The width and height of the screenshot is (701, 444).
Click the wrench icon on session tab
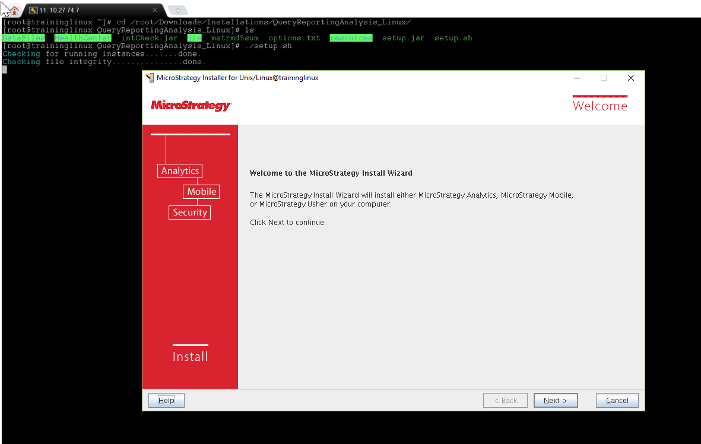(x=33, y=11)
